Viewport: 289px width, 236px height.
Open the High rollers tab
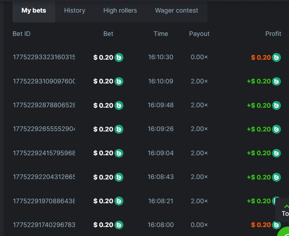(120, 11)
